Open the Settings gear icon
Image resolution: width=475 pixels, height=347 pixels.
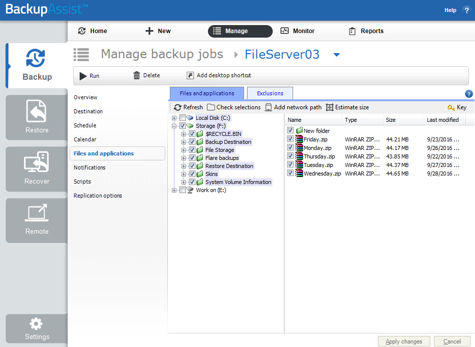37,323
